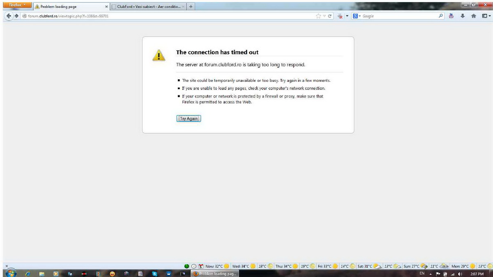Viewport: 493px width, 277px height.
Task: Click the 2:07 PM system clock
Action: point(477,273)
